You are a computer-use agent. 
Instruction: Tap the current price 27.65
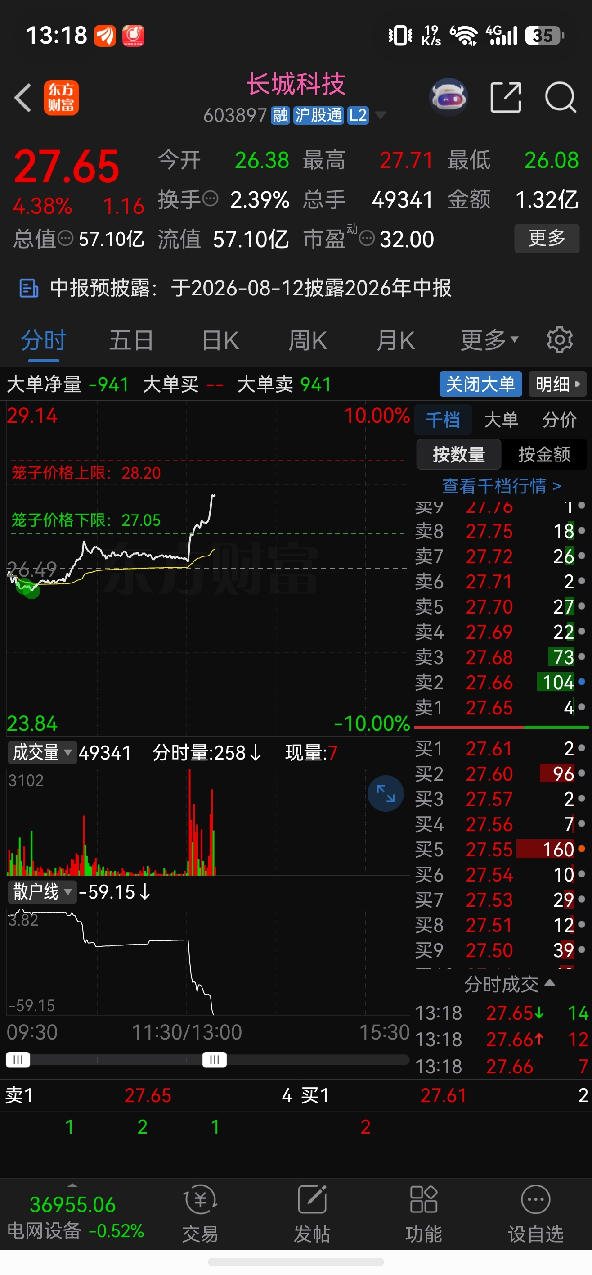(66, 166)
